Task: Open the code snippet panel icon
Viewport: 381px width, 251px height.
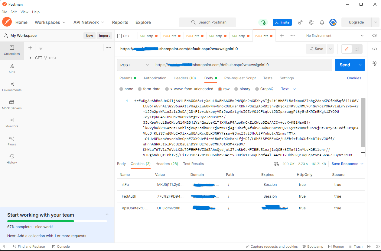Action: 374,49
